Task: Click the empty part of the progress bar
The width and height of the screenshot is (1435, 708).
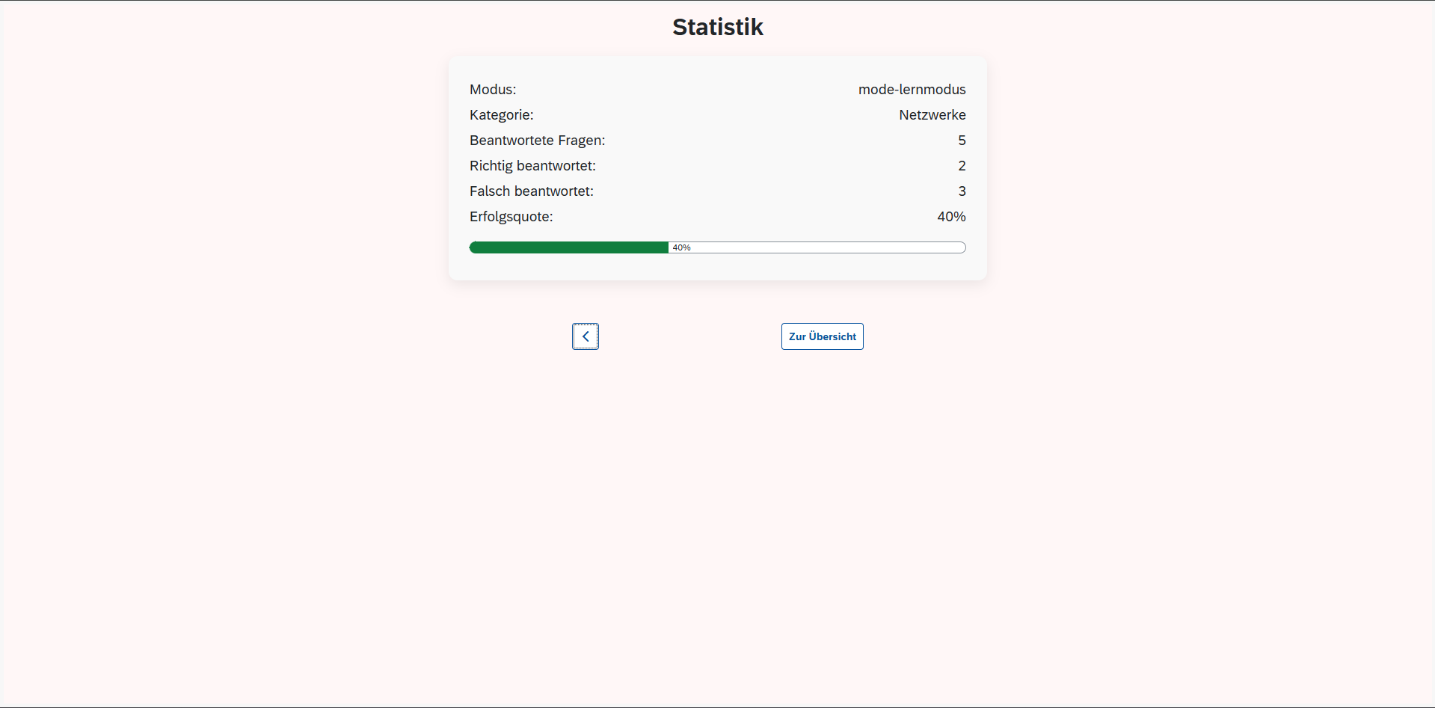Action: 823,247
